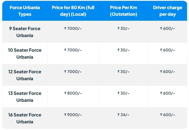Click the 16 Seater ₹ 600/- driver charge
This screenshot has height=130, width=189.
point(168,115)
